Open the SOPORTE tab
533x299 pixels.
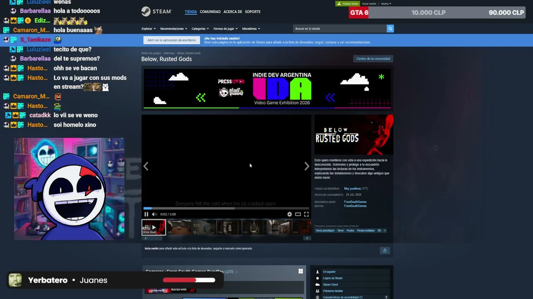(x=253, y=12)
